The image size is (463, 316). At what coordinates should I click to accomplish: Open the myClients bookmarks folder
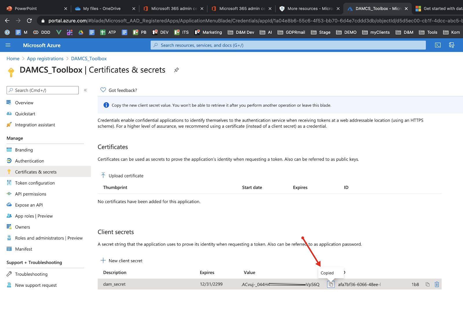[376, 32]
